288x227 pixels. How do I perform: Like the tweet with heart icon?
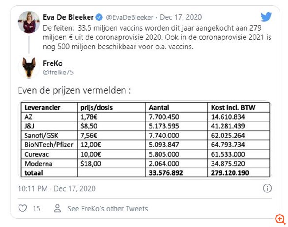(22, 208)
